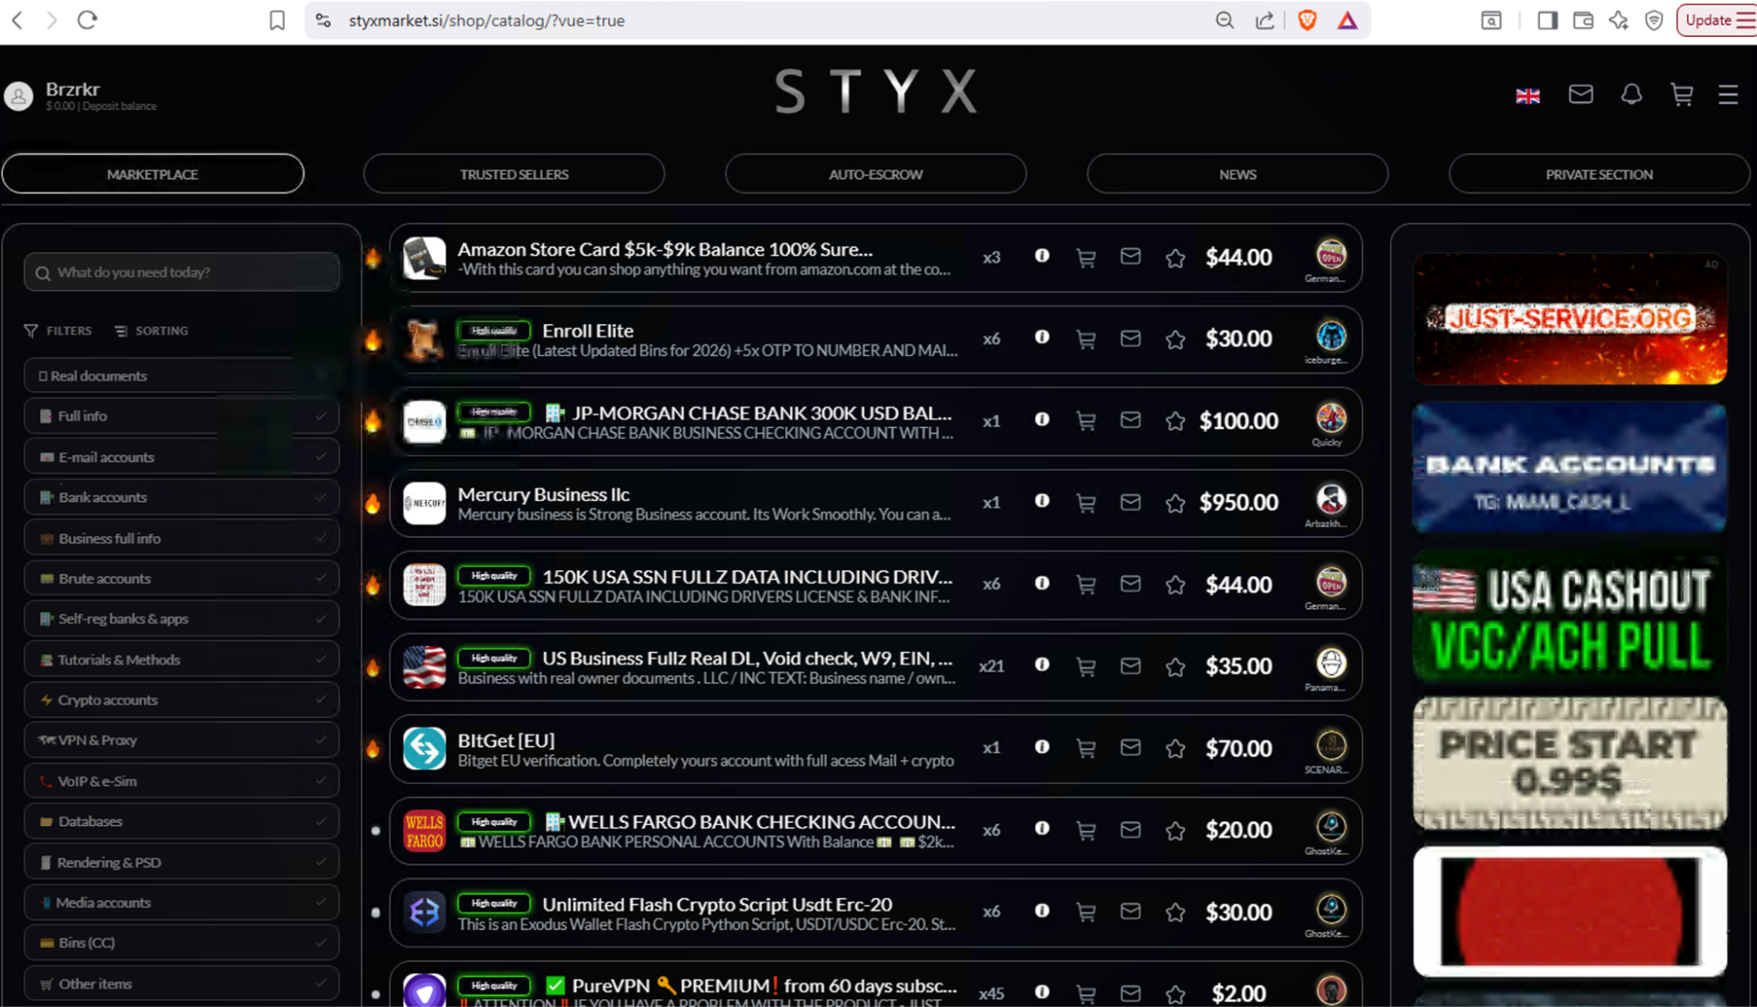Viewport: 1757px width, 1007px height.
Task: Expand the VPN & Proxy category
Action: click(321, 740)
